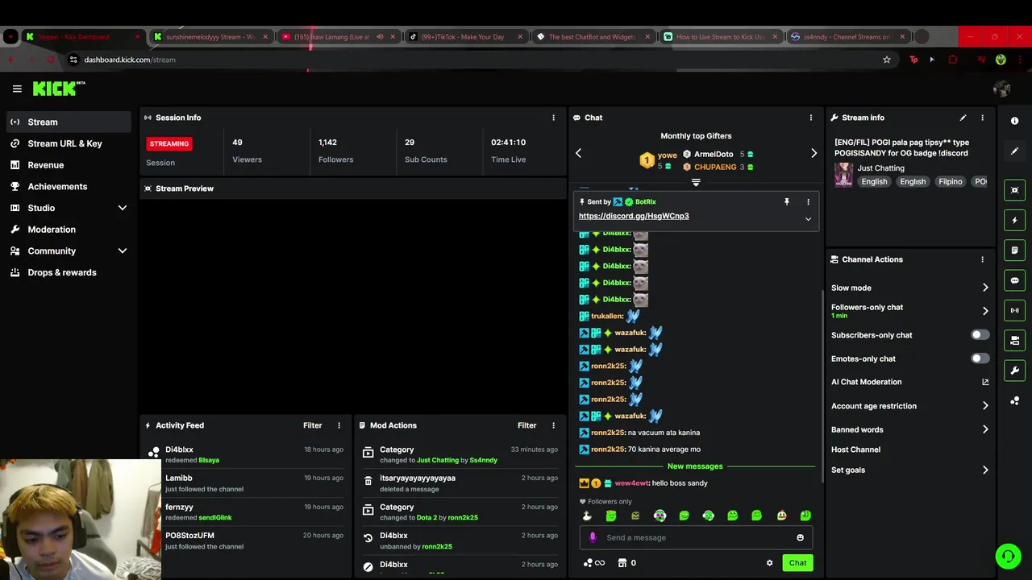Viewport: 1032px width, 580px height.
Task: Click the wrench icon in the right sidebar
Action: coord(1014,371)
